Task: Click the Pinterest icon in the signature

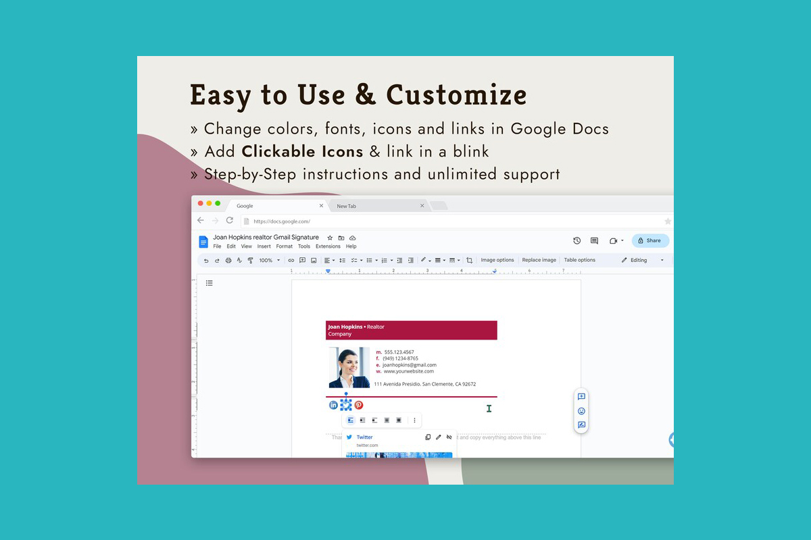Action: (359, 405)
